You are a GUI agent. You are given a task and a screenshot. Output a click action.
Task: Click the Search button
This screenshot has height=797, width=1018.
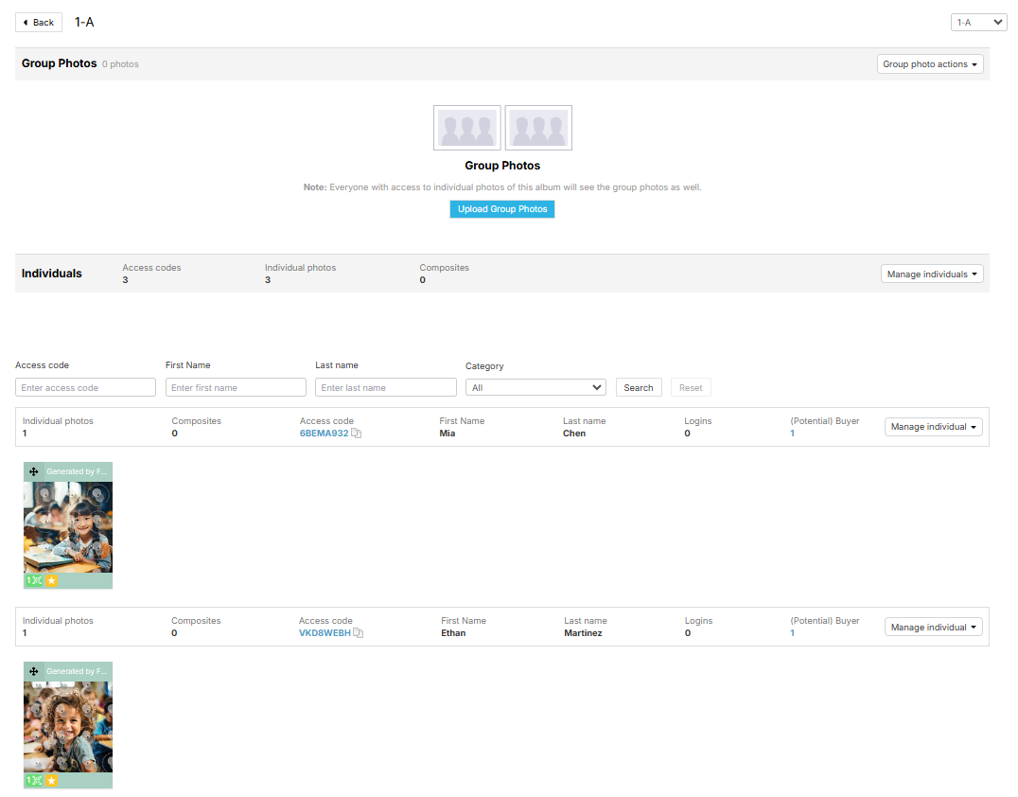(639, 388)
